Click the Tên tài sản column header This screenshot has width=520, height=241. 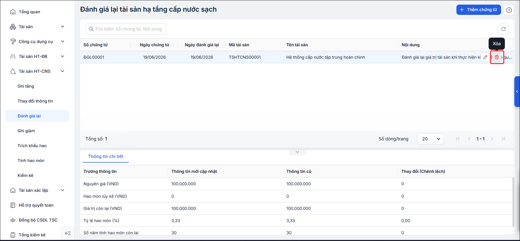[297, 45]
